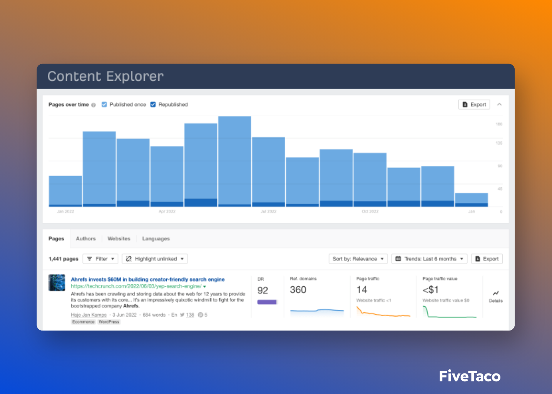Open the Authors tab

point(85,239)
